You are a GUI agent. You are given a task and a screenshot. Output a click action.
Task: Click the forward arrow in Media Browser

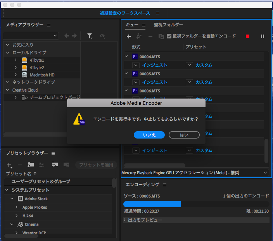[x=74, y=36]
